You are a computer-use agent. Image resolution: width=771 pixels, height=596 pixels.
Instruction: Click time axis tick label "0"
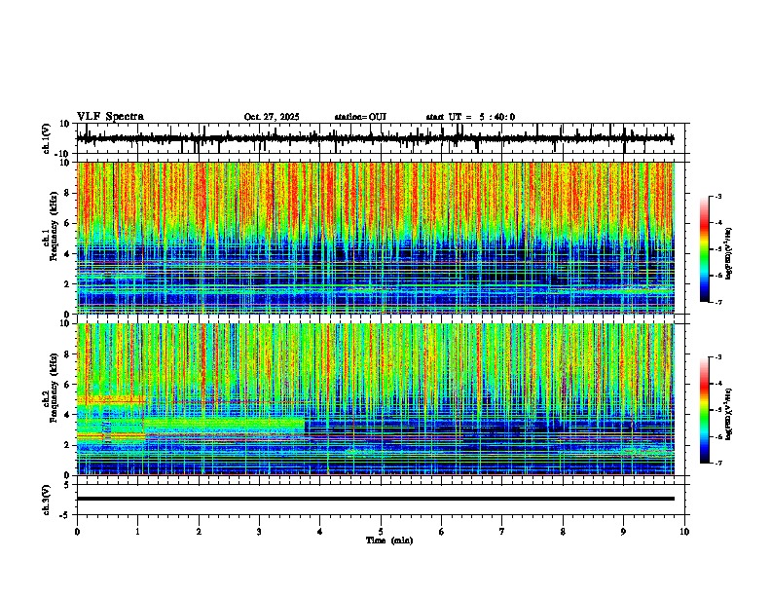[x=77, y=532]
